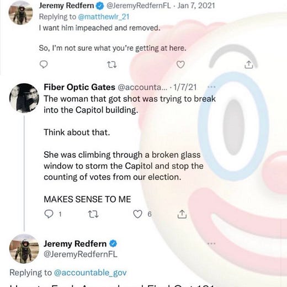Share the Fiber Optic Gates tweet

[x=182, y=214]
